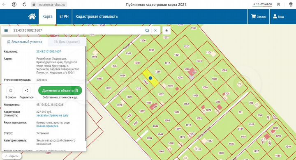
Task: Select parcel 1085 on the map
Action: point(224,71)
